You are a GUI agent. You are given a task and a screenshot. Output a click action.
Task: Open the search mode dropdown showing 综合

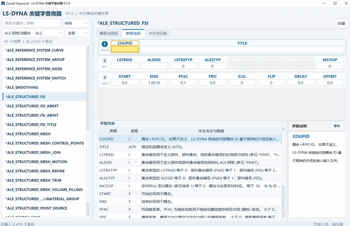[x=76, y=23]
